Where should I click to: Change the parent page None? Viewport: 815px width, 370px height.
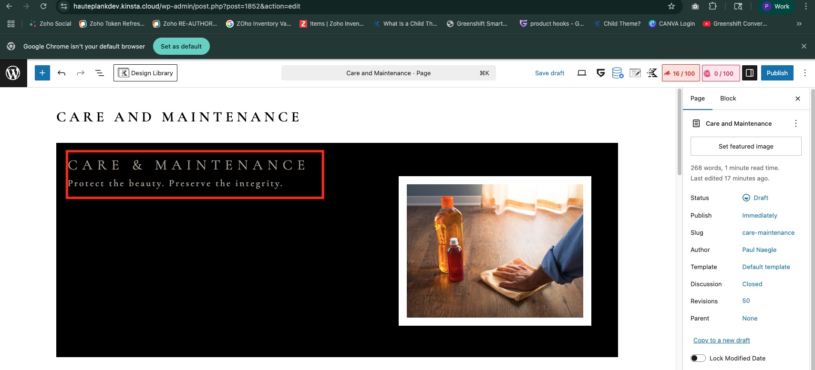750,318
